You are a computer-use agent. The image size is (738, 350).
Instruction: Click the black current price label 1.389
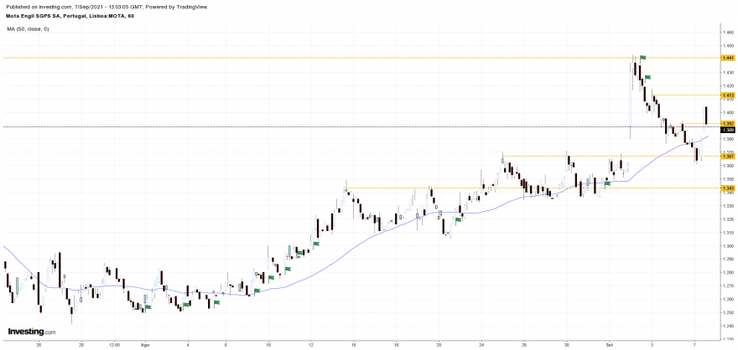(x=727, y=129)
